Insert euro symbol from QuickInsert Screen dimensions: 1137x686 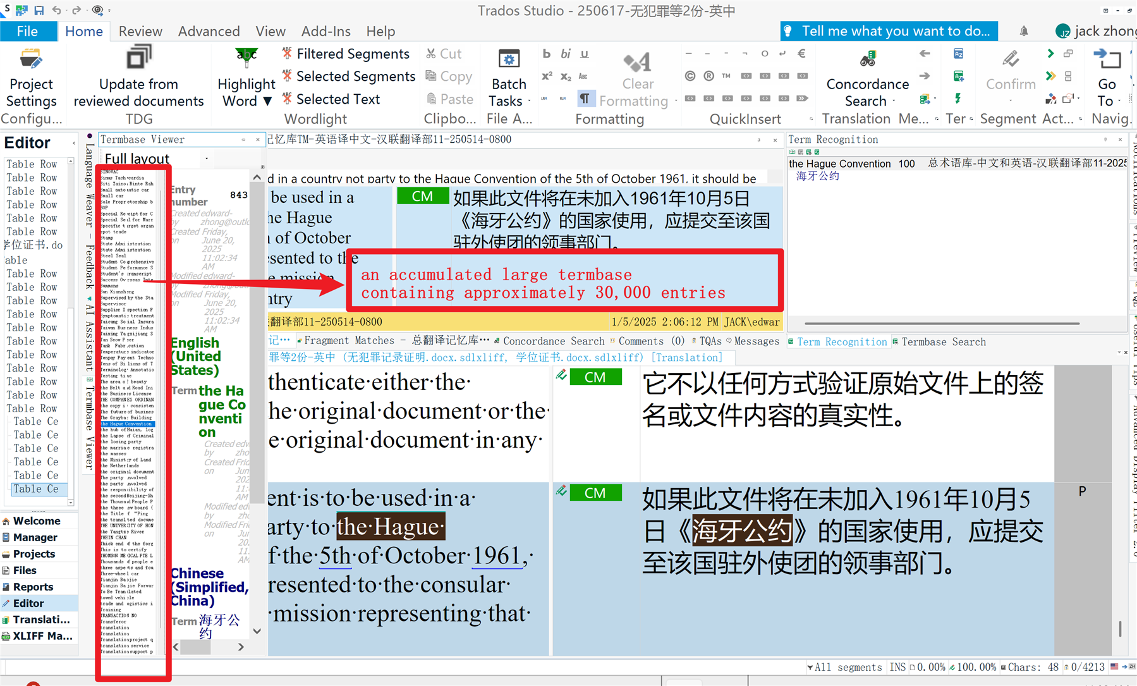[x=801, y=54]
